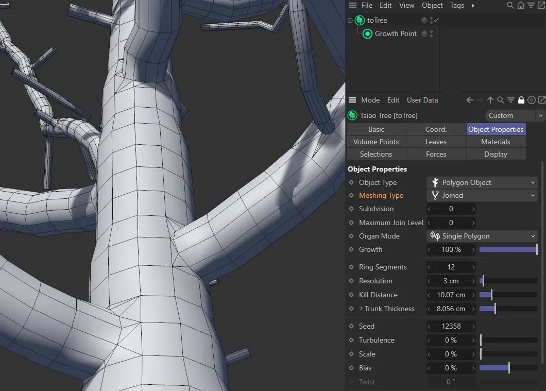Select the Growth Point object
This screenshot has width=546, height=391.
pyautogui.click(x=396, y=33)
